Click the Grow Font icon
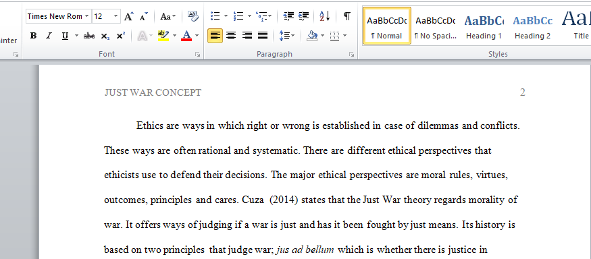 click(x=129, y=16)
